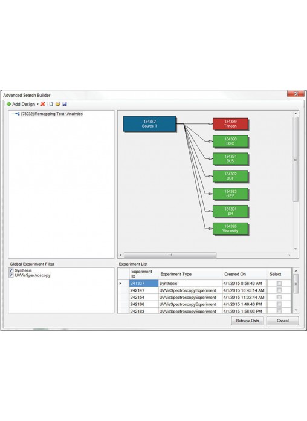This screenshot has height=421, width=307.
Task: Click the row indicator arrow for 241337
Action: pos(120,283)
